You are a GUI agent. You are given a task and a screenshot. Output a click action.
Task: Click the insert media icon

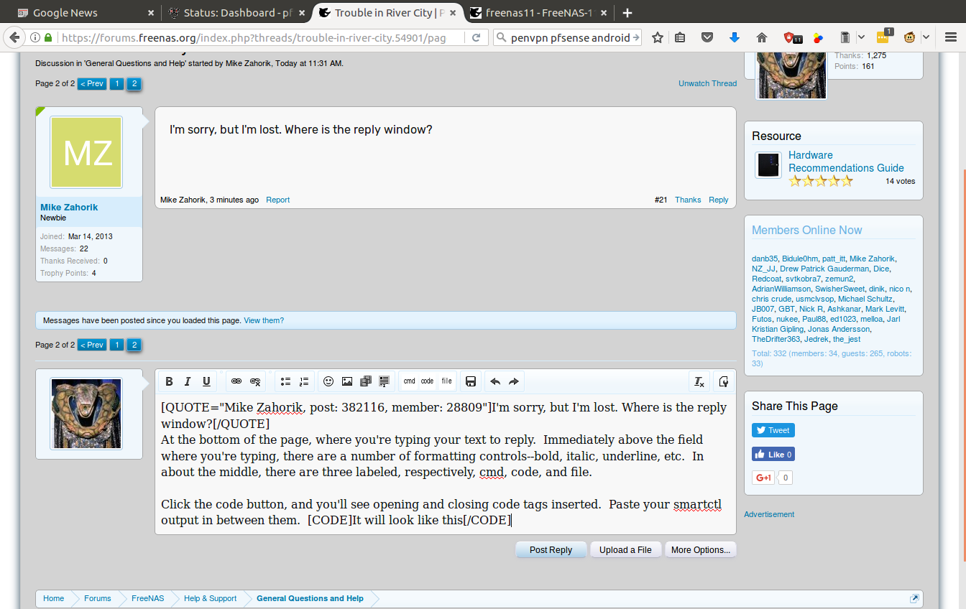tap(366, 381)
